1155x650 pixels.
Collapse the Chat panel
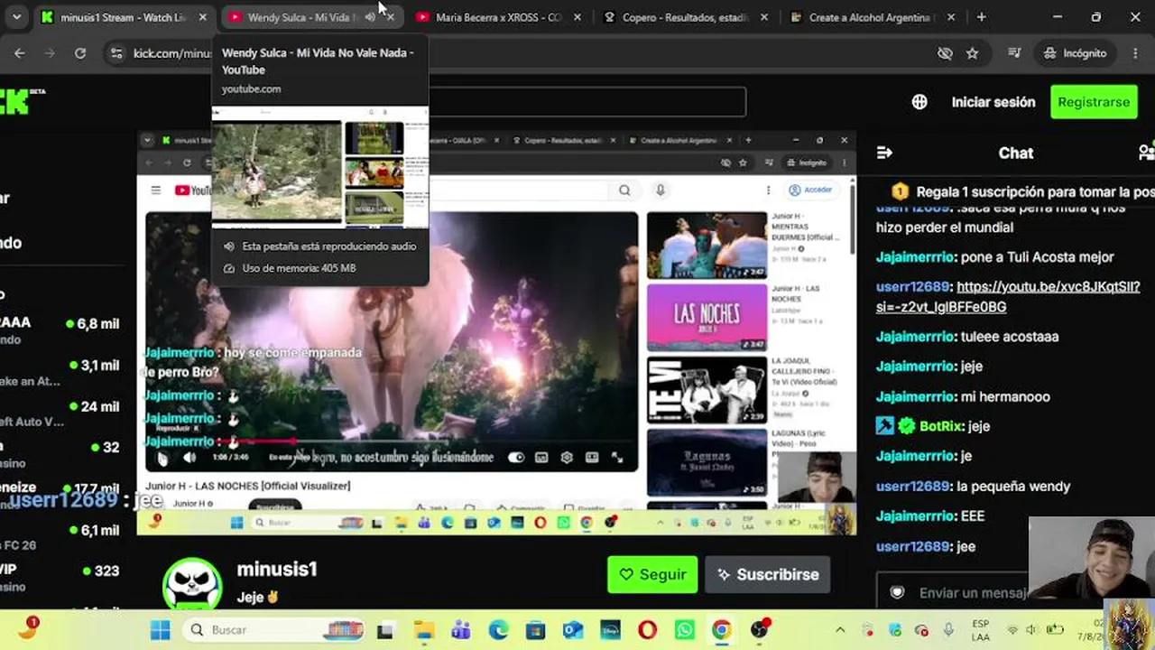click(x=884, y=153)
